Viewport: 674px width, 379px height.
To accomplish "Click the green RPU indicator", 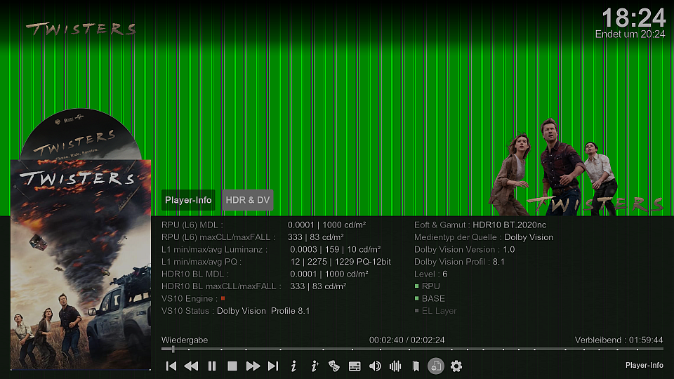I will (416, 286).
